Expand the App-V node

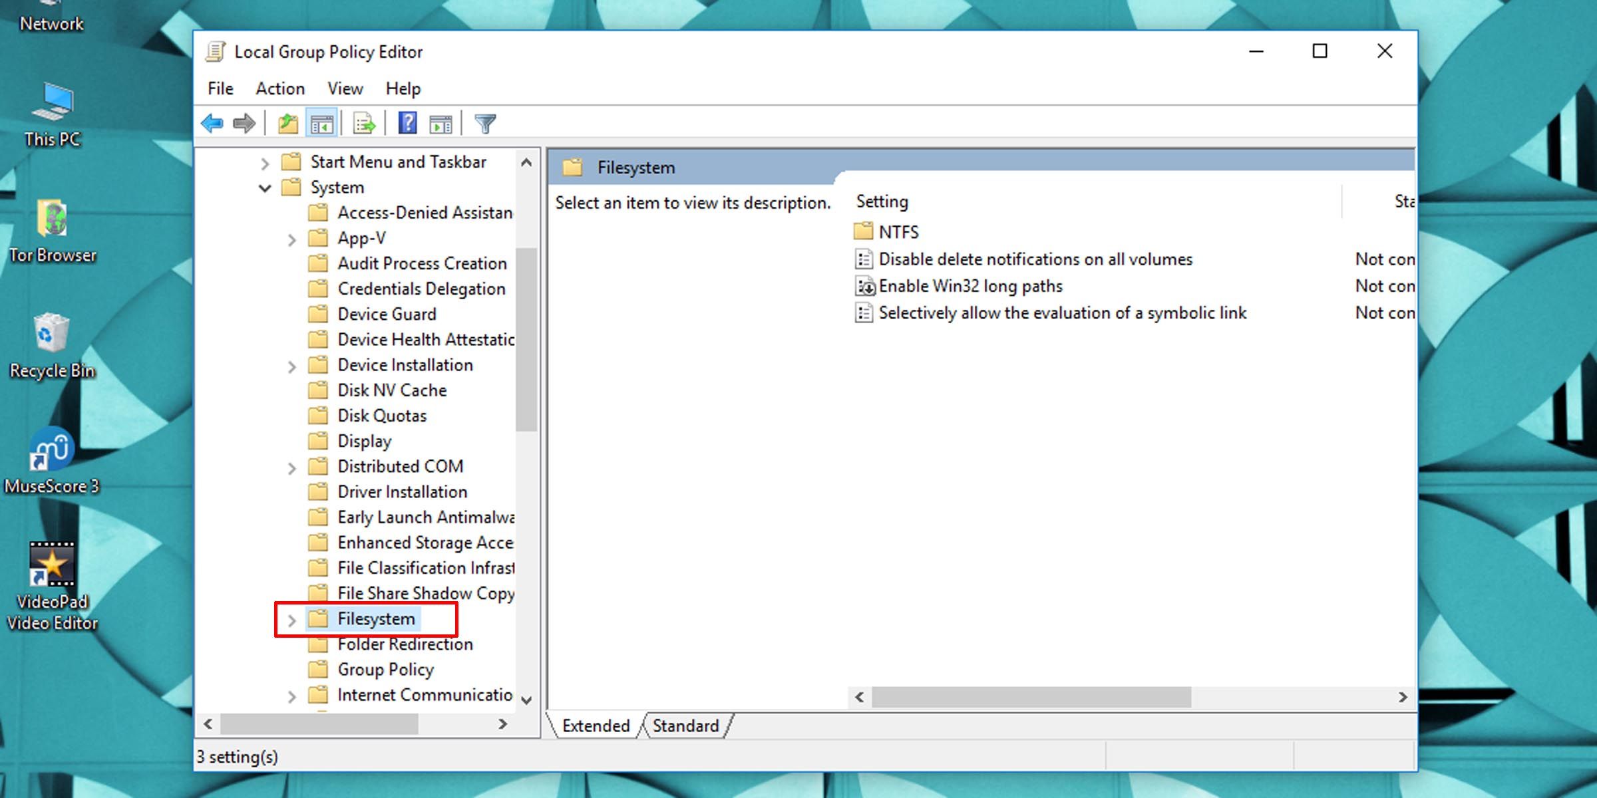pos(293,239)
